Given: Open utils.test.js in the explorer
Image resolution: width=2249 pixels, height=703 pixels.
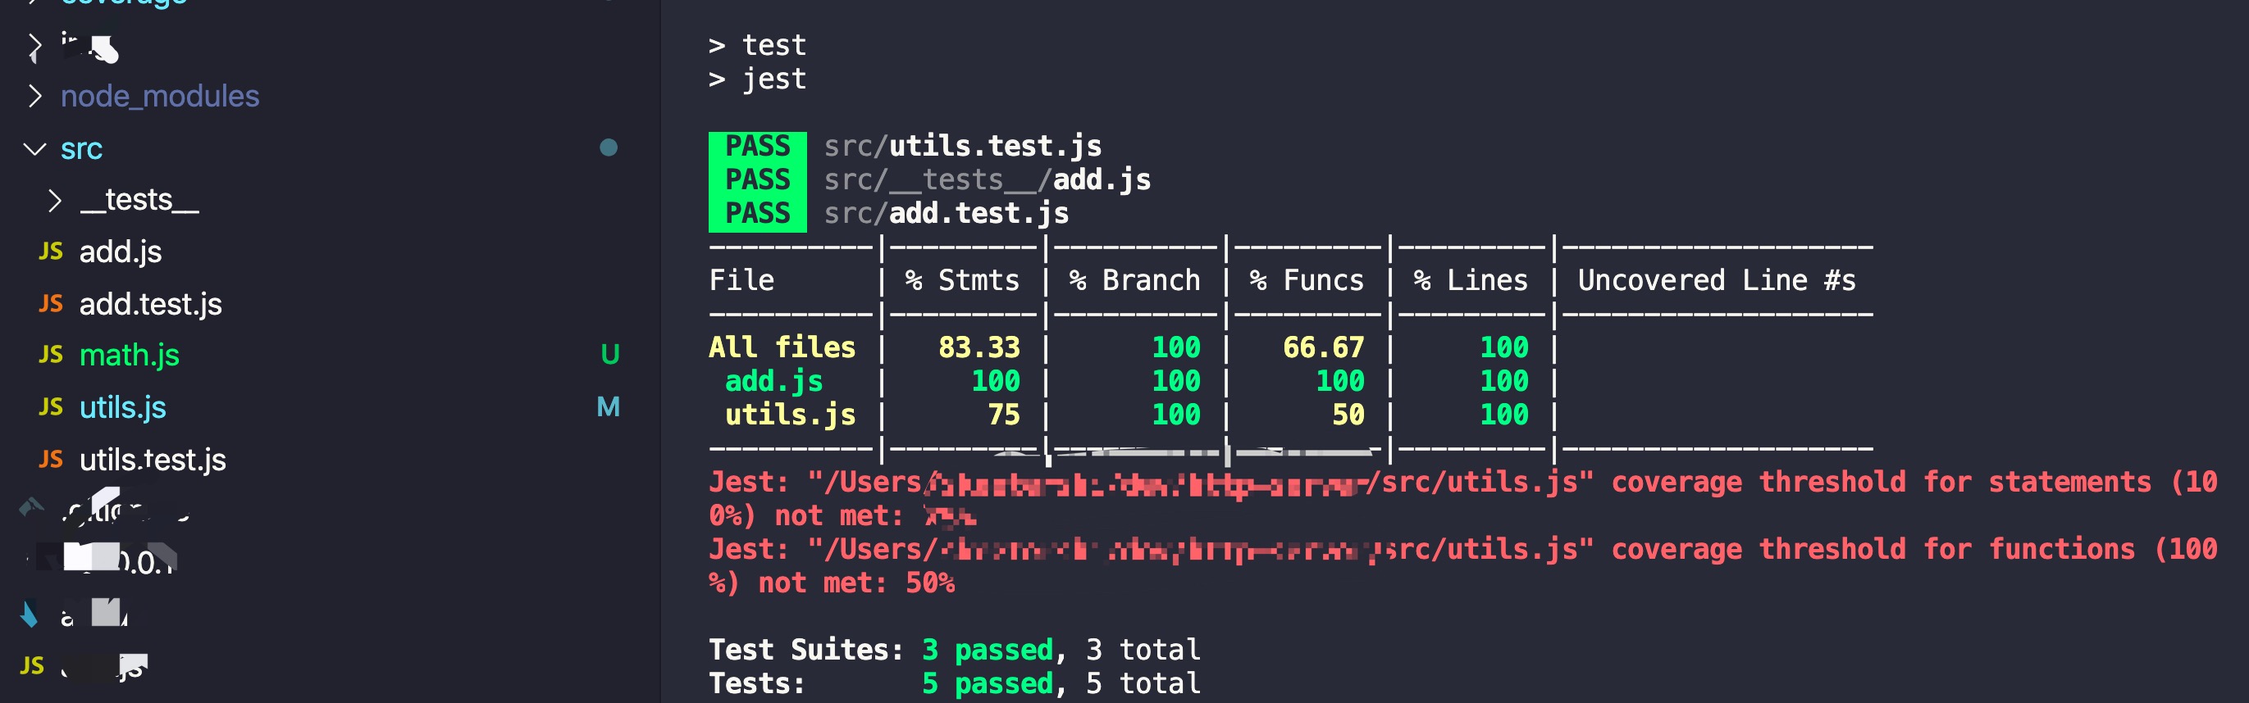Looking at the screenshot, I should coord(153,460).
